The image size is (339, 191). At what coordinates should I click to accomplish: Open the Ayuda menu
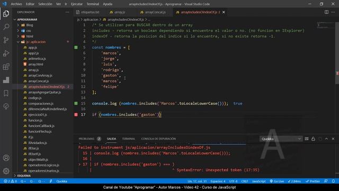(108, 4)
